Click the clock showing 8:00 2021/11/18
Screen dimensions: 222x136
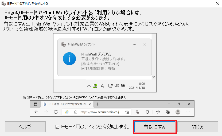tap(137, 86)
